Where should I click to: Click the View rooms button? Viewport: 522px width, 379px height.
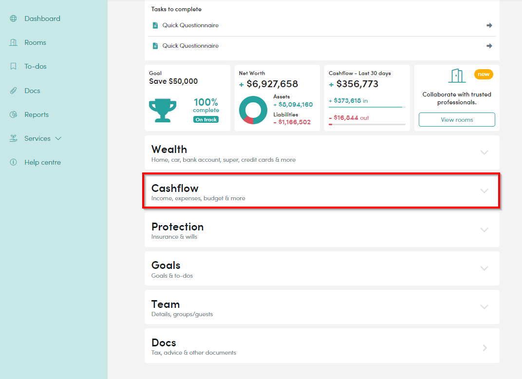457,119
